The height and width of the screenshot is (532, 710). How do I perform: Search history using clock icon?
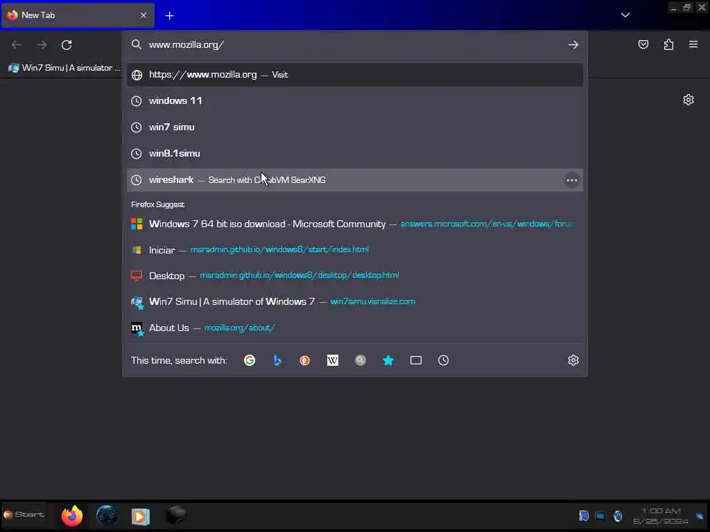click(443, 360)
